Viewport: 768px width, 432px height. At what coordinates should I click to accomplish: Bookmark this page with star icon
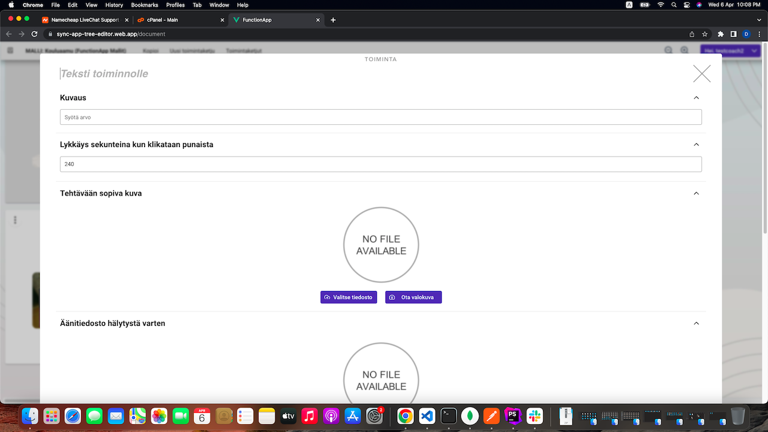pos(705,34)
